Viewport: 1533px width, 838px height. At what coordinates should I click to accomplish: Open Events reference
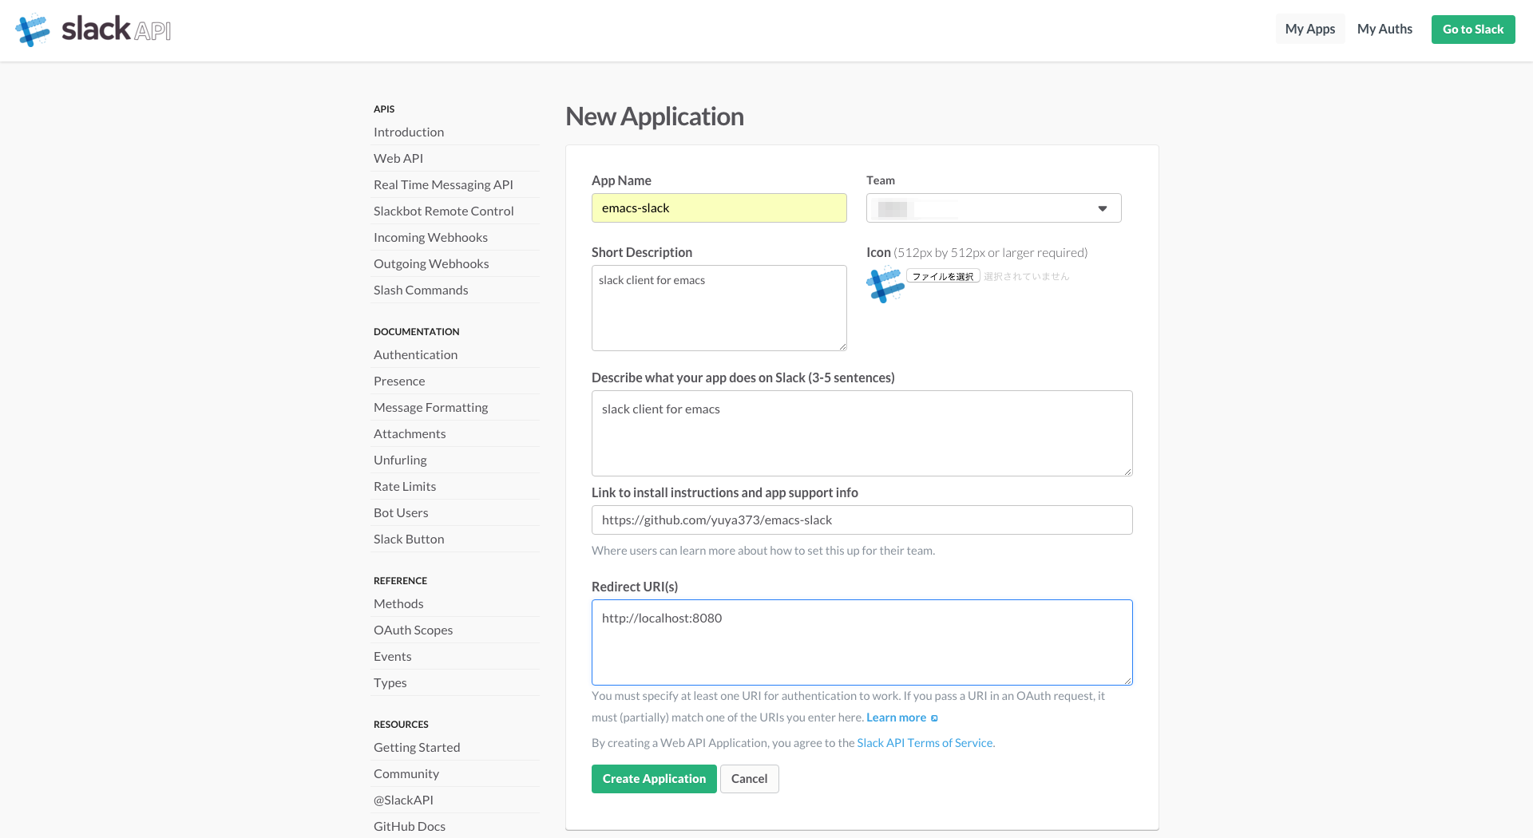[392, 657]
